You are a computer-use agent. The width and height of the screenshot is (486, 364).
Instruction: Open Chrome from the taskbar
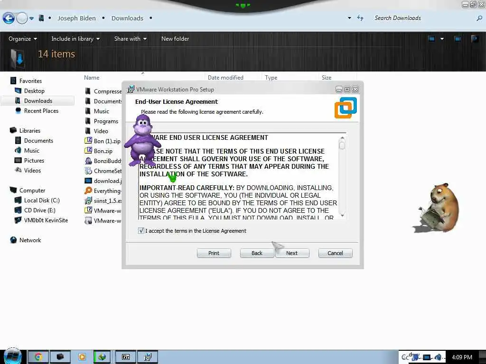click(x=38, y=357)
